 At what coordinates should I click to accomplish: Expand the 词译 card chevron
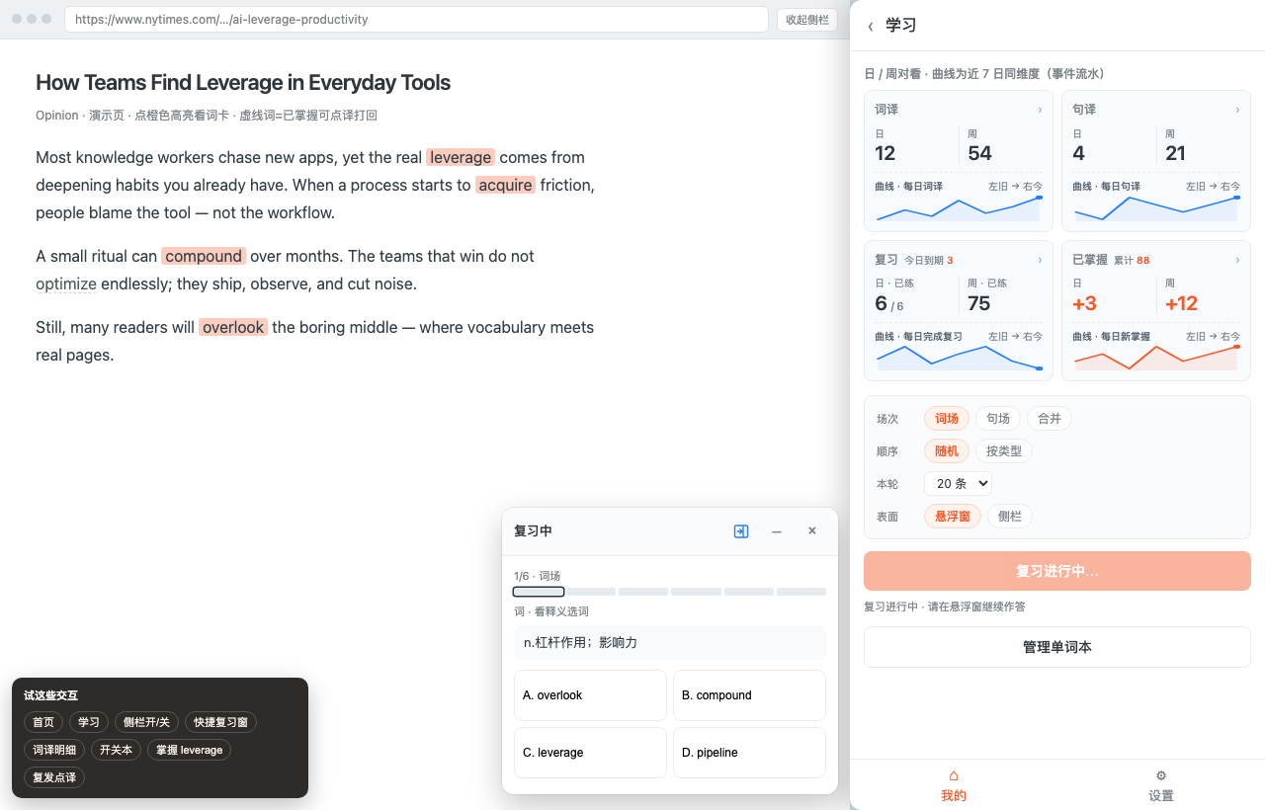pos(1040,110)
